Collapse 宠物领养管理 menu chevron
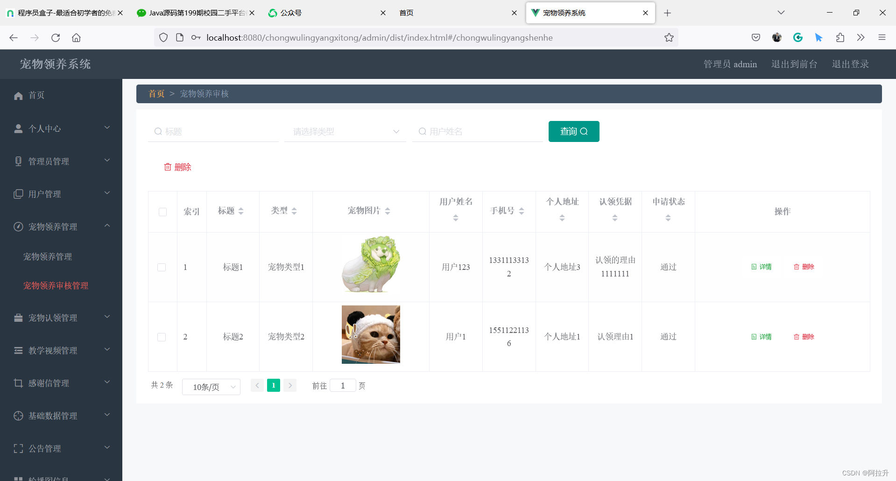Image resolution: width=896 pixels, height=481 pixels. 107,226
